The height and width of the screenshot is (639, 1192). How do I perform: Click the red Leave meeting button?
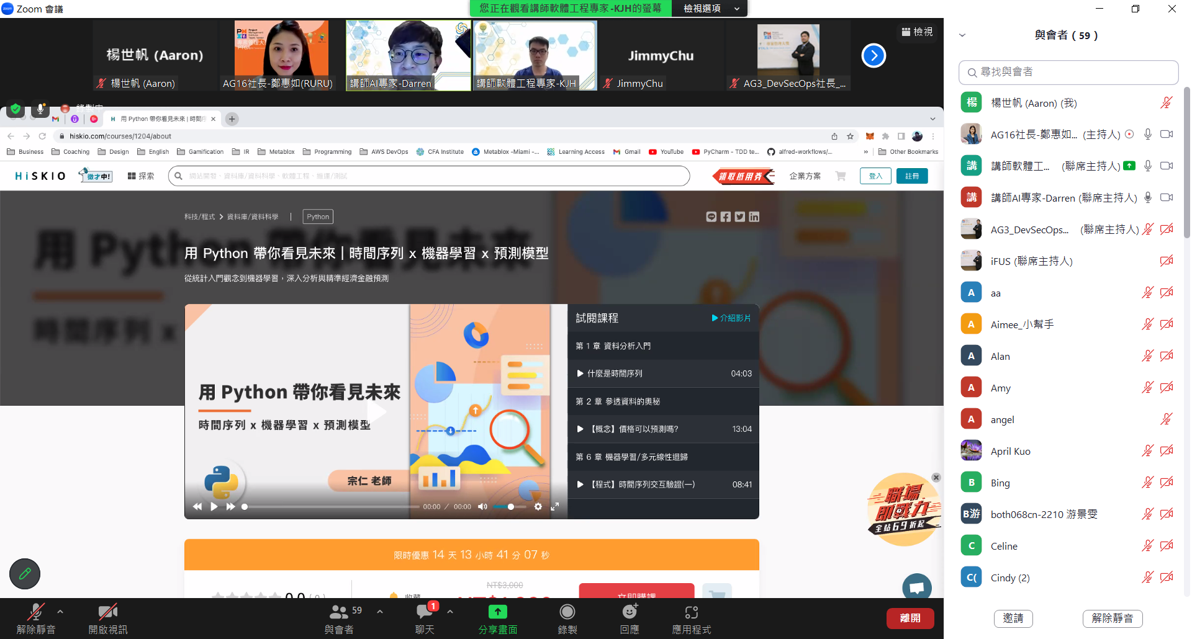coord(910,618)
